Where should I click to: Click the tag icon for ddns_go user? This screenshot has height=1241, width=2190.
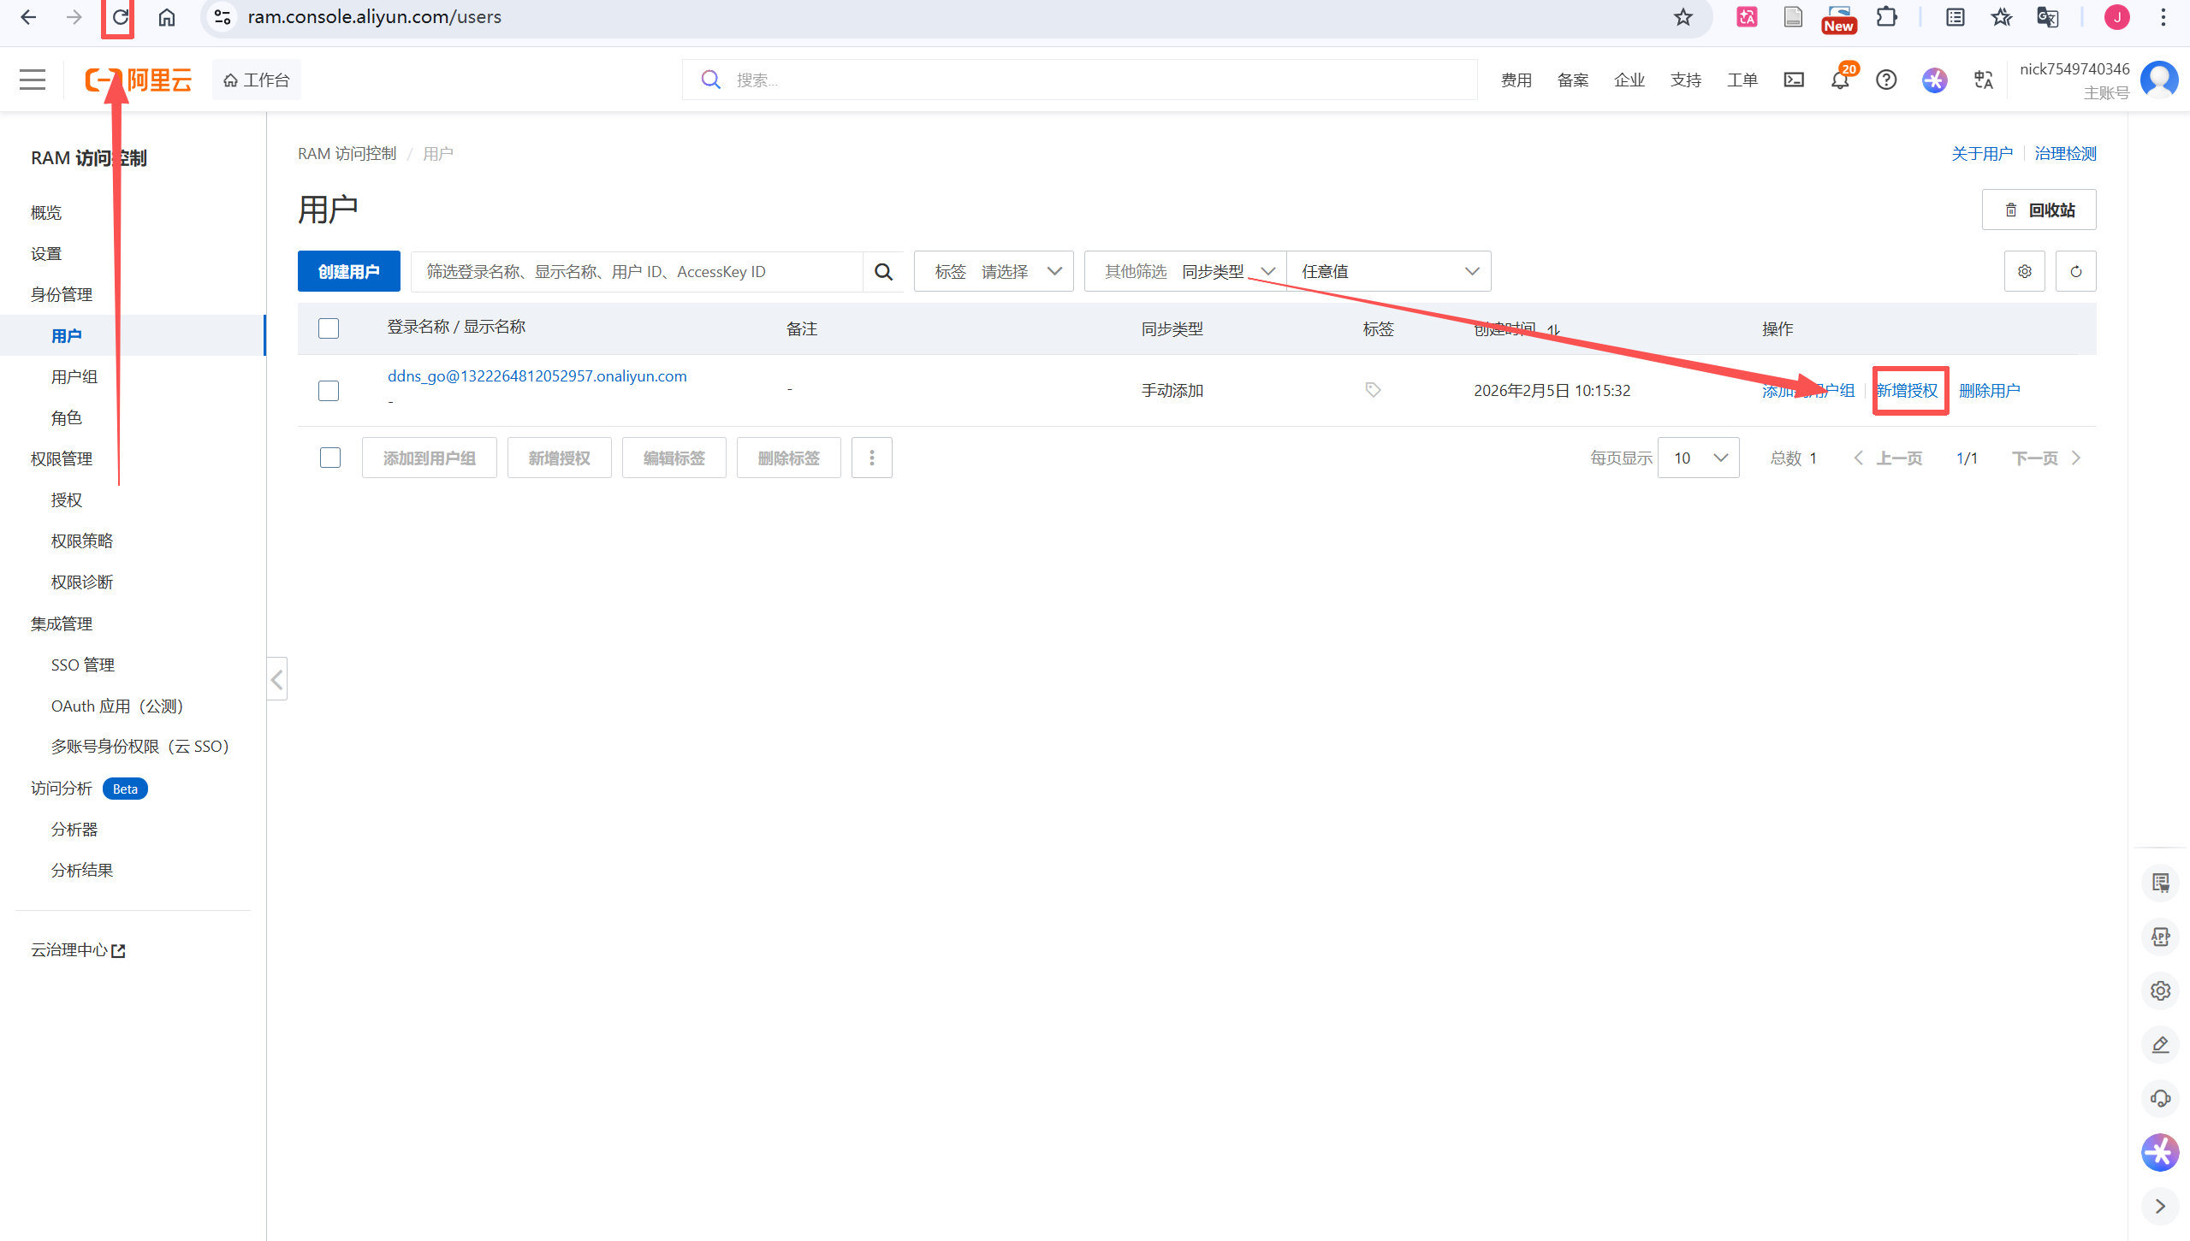tap(1373, 390)
